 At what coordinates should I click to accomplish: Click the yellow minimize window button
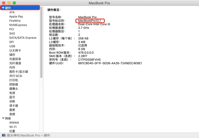[x=9, y=3]
